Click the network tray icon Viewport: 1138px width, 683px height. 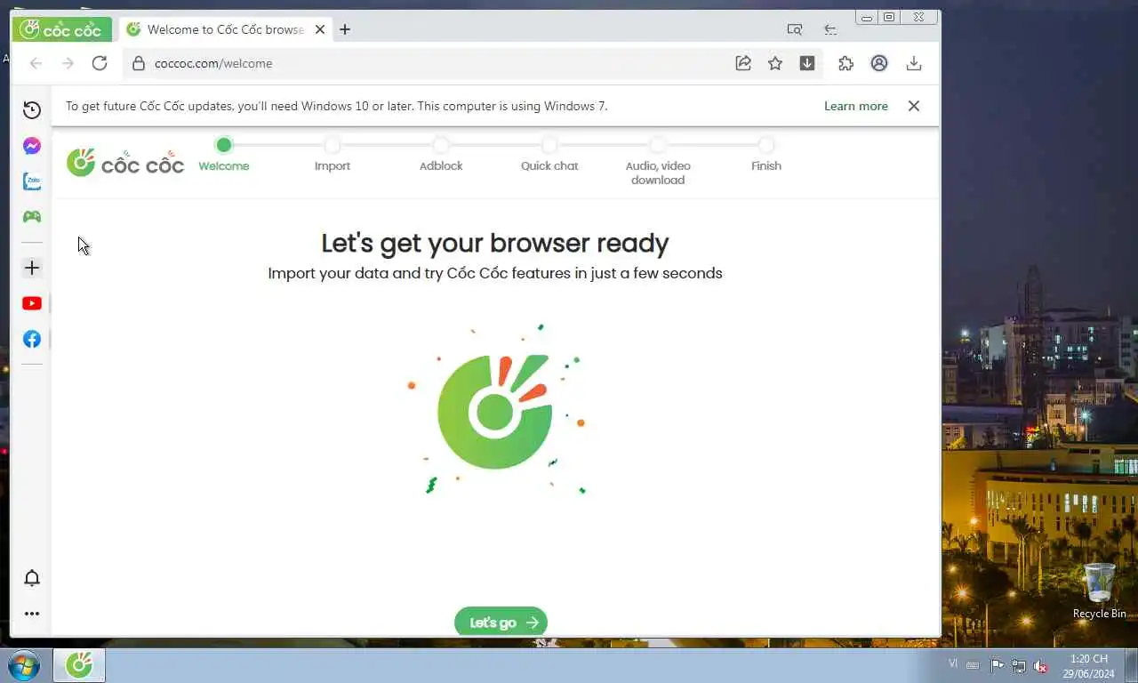pos(1019,666)
